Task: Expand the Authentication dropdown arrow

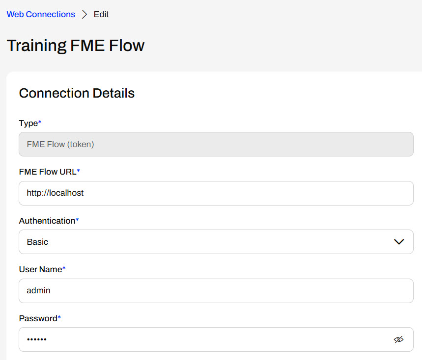Action: click(399, 242)
